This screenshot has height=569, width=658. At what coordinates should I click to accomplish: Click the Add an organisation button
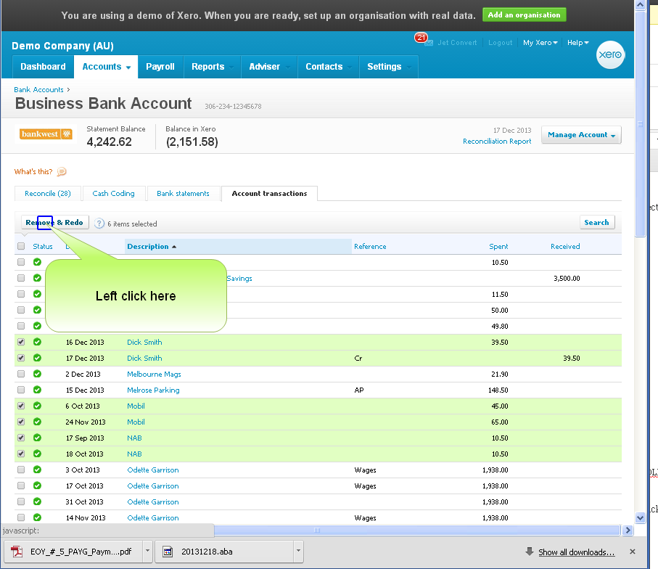[524, 15]
